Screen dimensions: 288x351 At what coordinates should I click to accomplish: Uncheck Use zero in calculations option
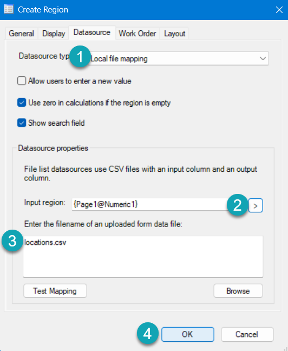[x=22, y=103]
